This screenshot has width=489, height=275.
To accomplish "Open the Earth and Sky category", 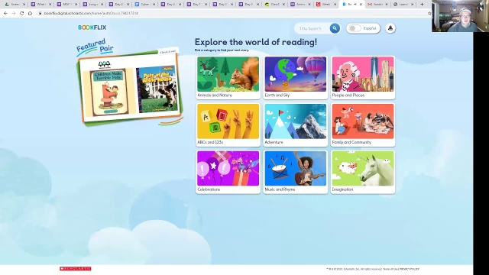I will coord(296,77).
